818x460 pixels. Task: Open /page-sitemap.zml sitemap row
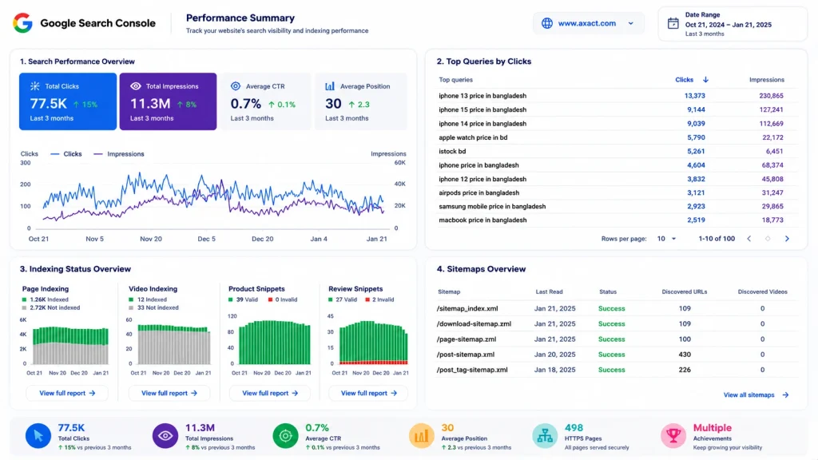pyautogui.click(x=617, y=339)
